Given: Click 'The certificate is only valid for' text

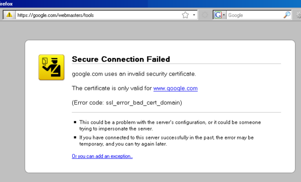Looking at the screenshot, I should (x=112, y=88).
